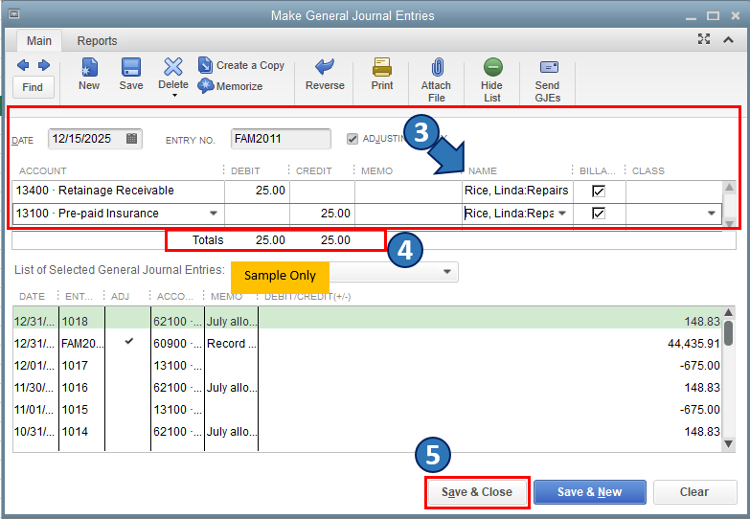Hide List of journal entries
Screen dimensions: 750x519
pyautogui.click(x=491, y=80)
